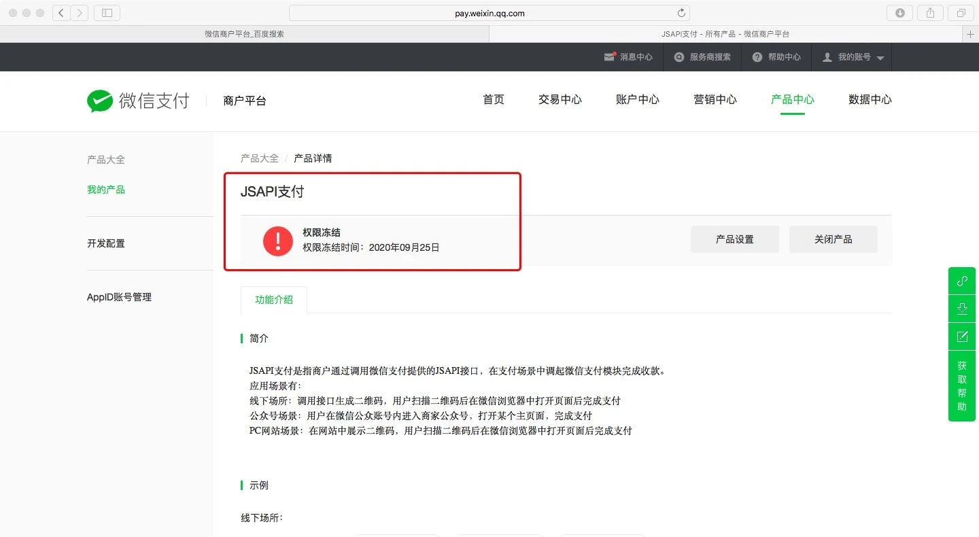Click 产品大全 in the breadcrumb

(x=260, y=158)
